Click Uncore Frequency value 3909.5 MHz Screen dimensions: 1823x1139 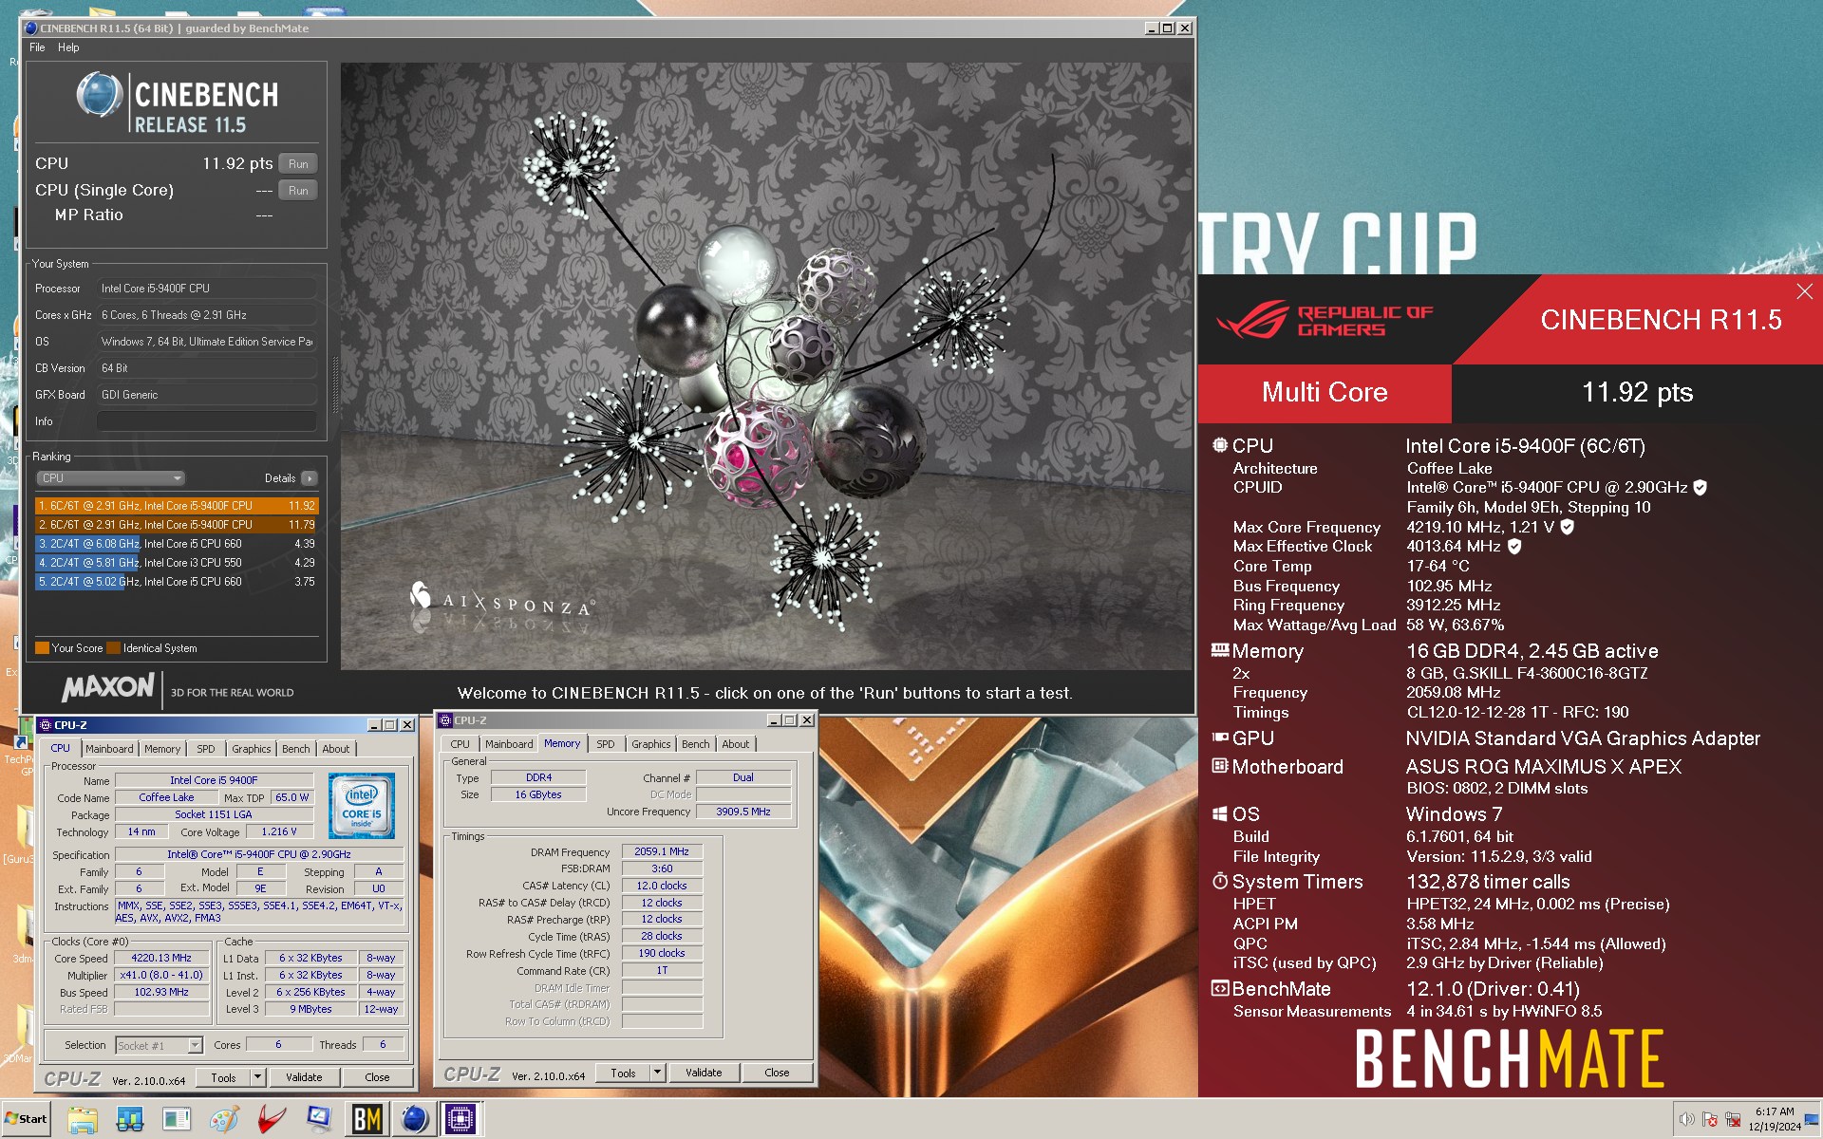(x=743, y=812)
